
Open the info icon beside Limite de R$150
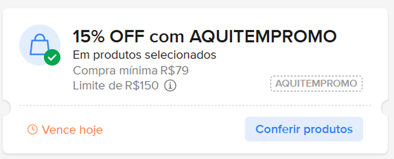pos(170,86)
